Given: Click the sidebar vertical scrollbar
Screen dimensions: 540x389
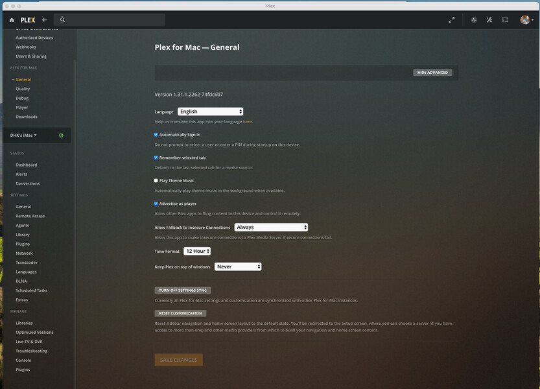Looking at the screenshot, I should (75, 224).
